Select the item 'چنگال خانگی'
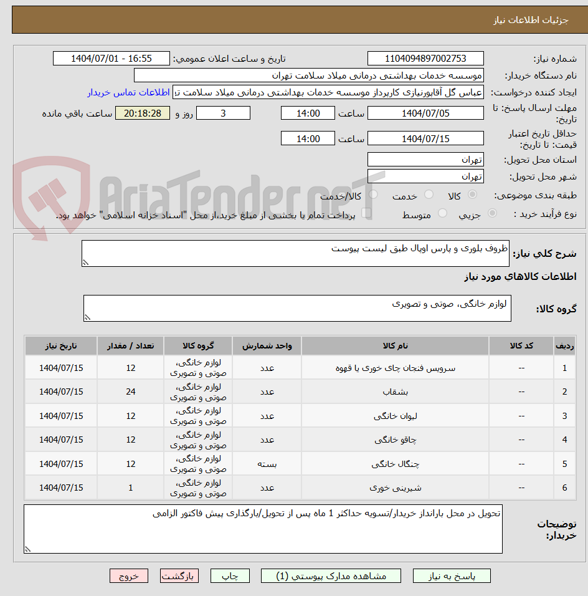Viewport: 588px width, 596px height. 395,464
